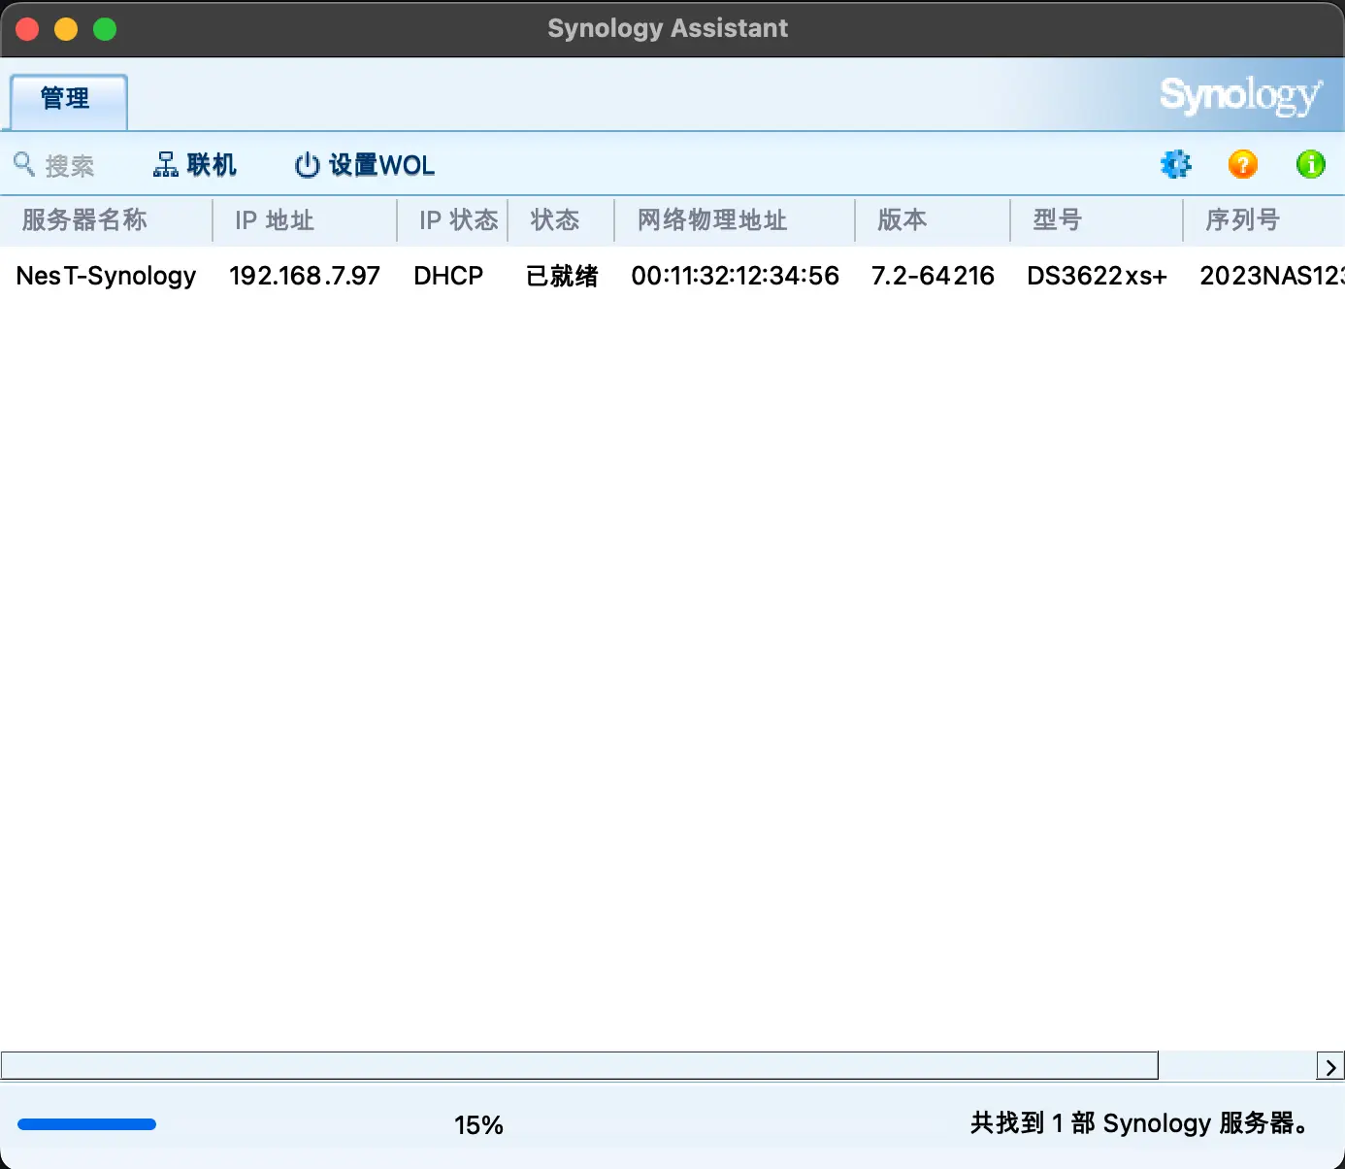Image resolution: width=1345 pixels, height=1169 pixels.
Task: Open the orange question mark help icon
Action: 1243,164
